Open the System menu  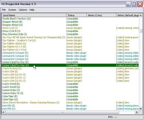12,10
